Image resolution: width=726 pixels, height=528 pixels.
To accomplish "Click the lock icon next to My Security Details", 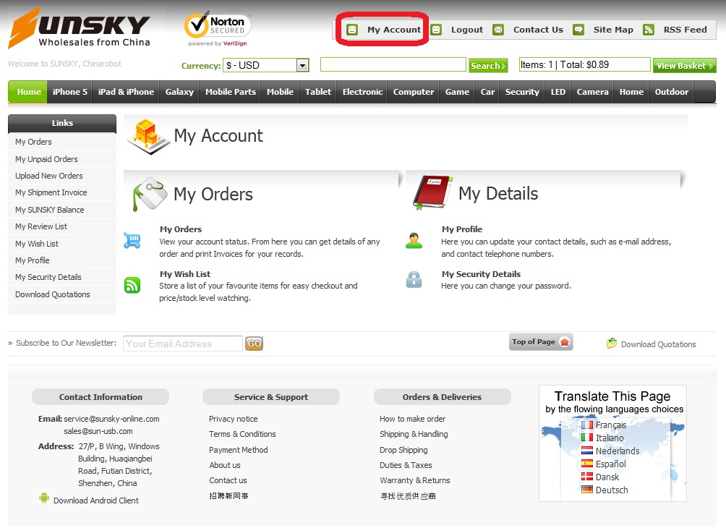I will click(x=413, y=280).
